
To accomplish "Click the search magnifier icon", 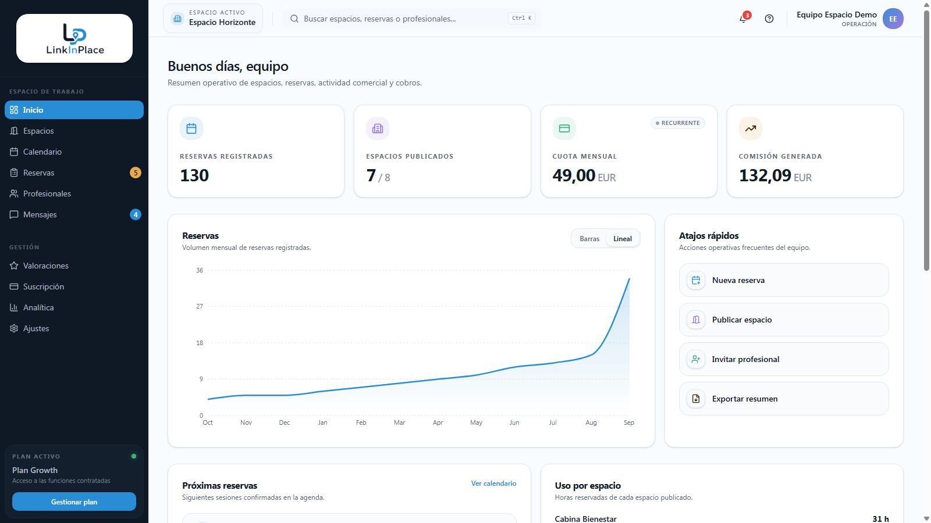I will pyautogui.click(x=294, y=19).
